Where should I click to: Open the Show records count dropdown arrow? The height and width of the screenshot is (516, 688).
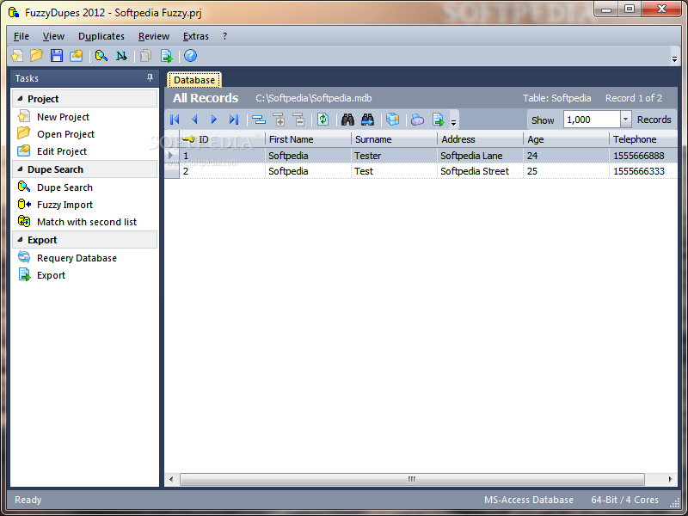click(x=626, y=120)
